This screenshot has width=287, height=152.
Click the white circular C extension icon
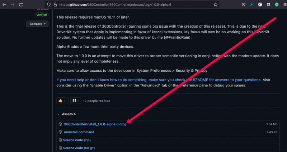(x=260, y=5)
